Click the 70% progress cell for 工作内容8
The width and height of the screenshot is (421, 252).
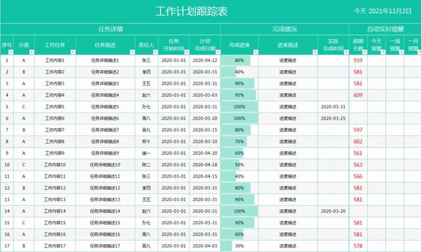tap(239, 141)
